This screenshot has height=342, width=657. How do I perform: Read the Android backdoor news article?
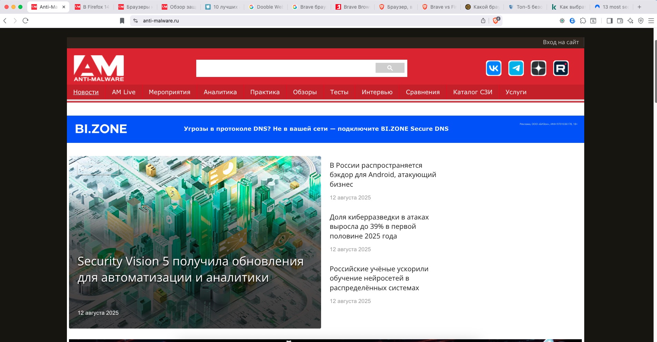coord(383,175)
